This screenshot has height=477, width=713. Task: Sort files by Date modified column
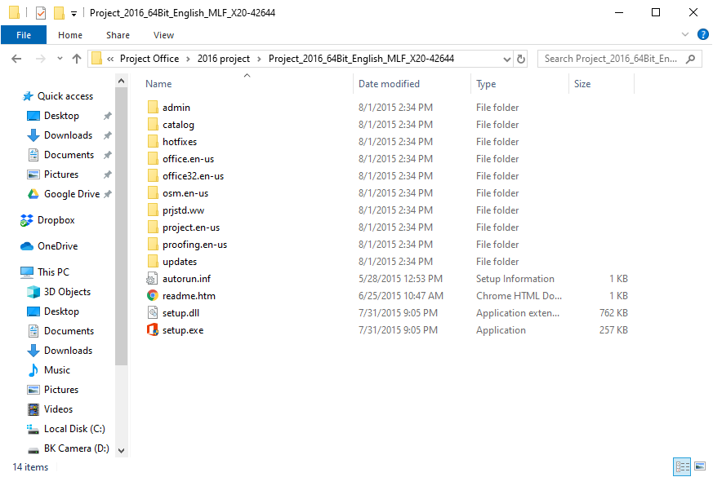[x=389, y=84]
